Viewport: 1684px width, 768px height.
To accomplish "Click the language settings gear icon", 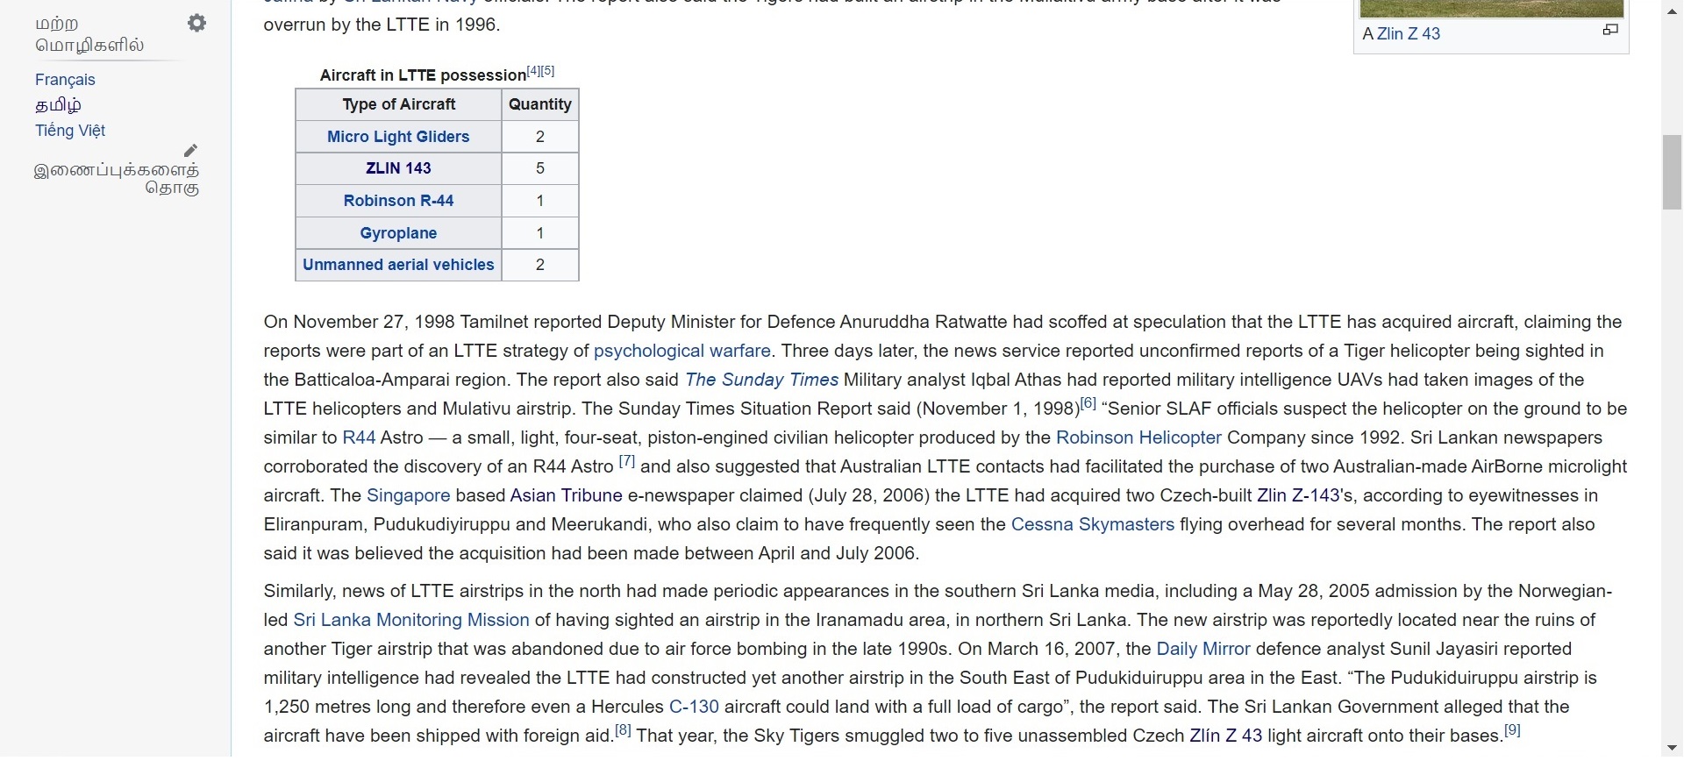I will tap(197, 24).
